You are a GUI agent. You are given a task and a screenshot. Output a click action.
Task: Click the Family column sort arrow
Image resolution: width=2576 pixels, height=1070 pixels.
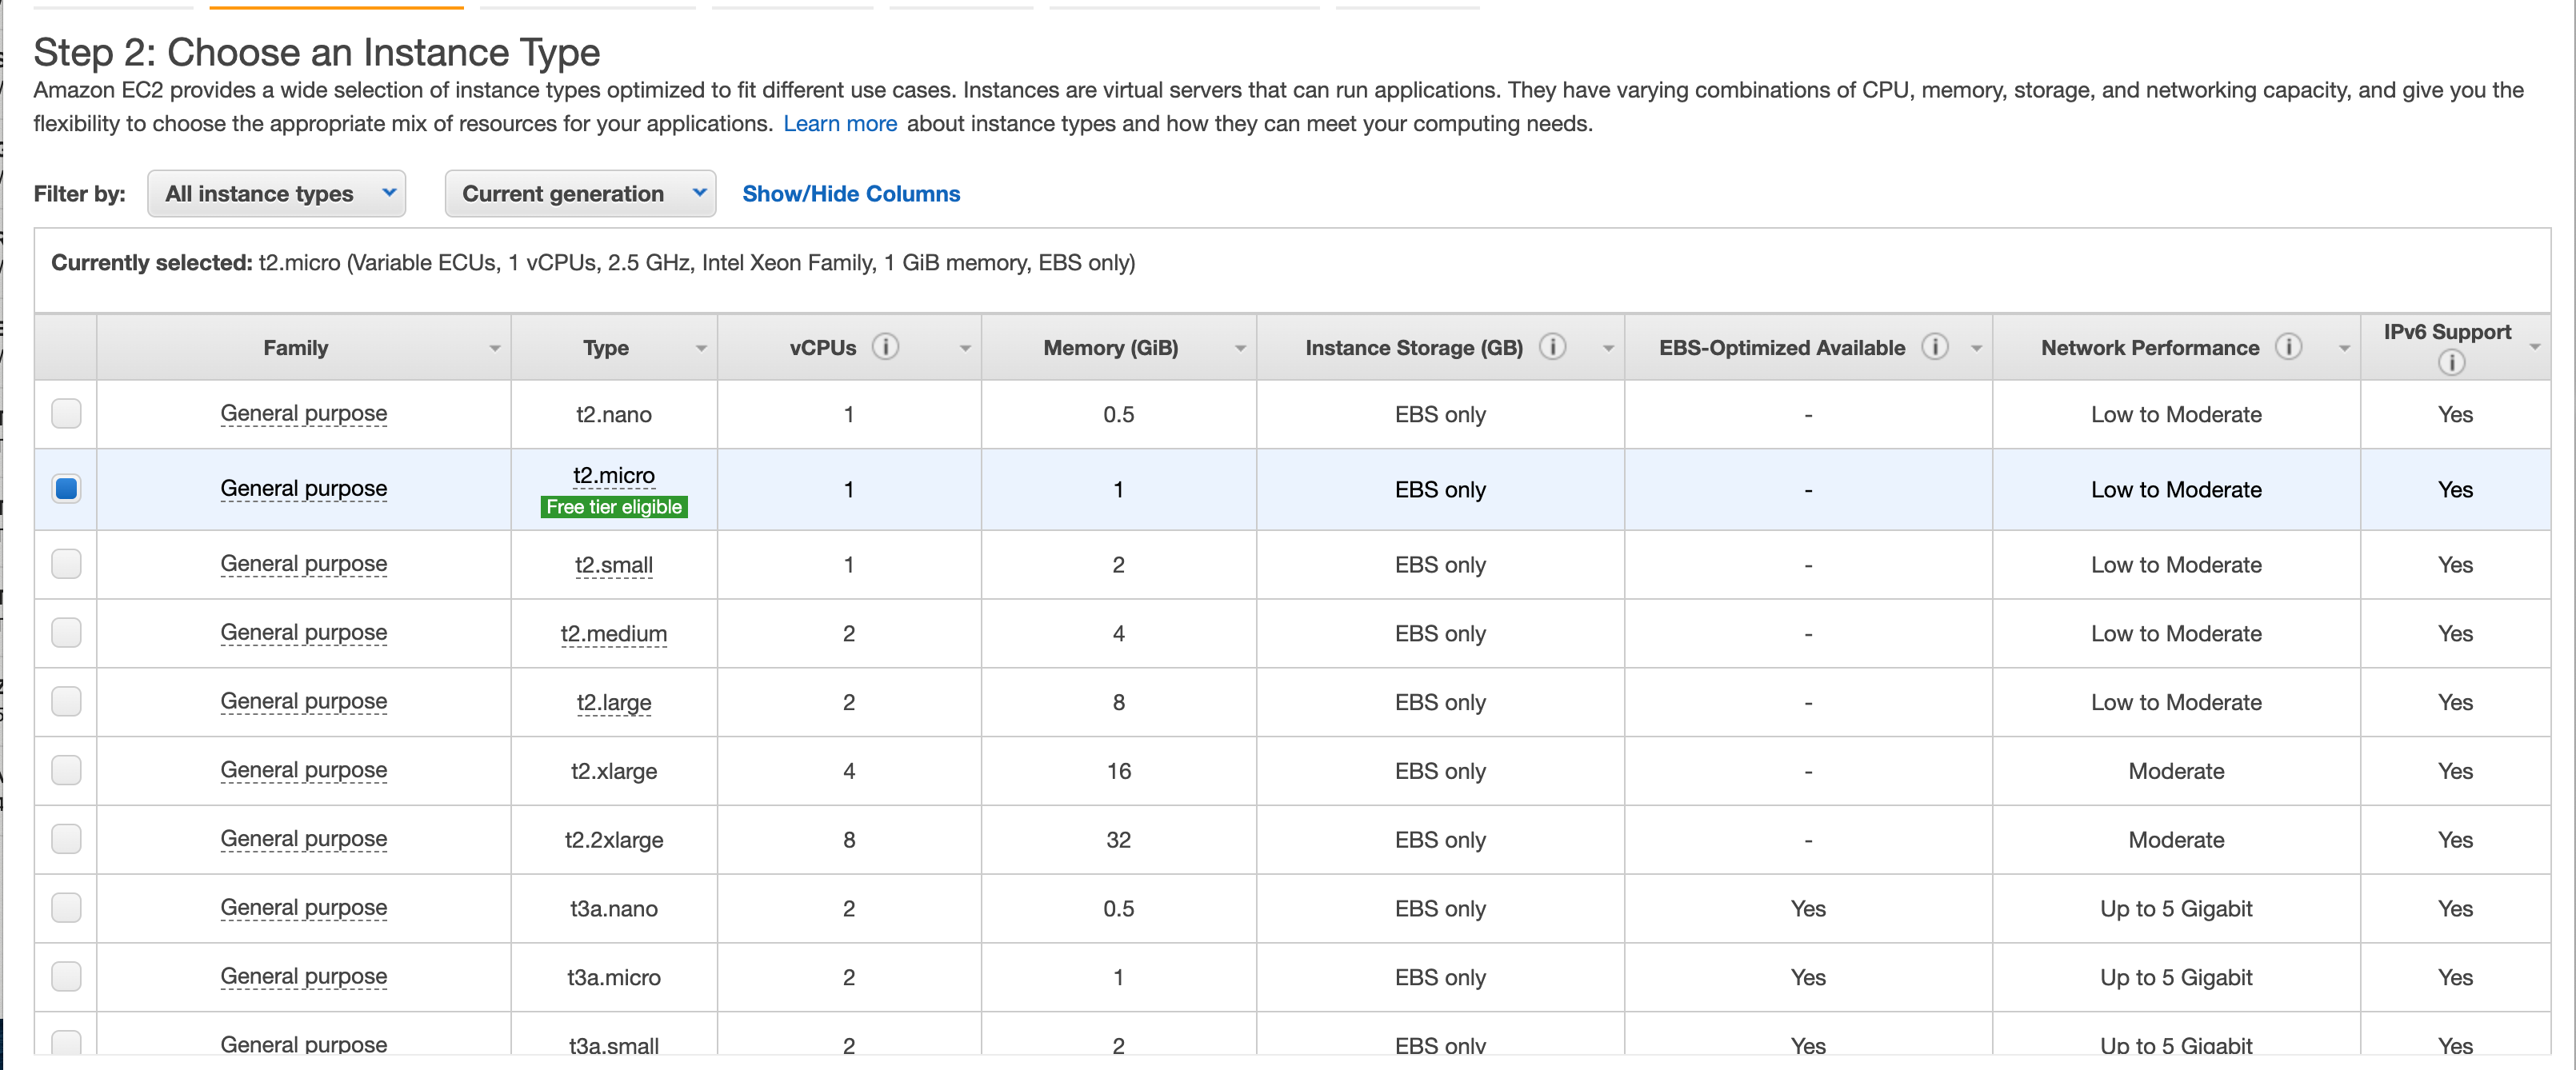(495, 348)
